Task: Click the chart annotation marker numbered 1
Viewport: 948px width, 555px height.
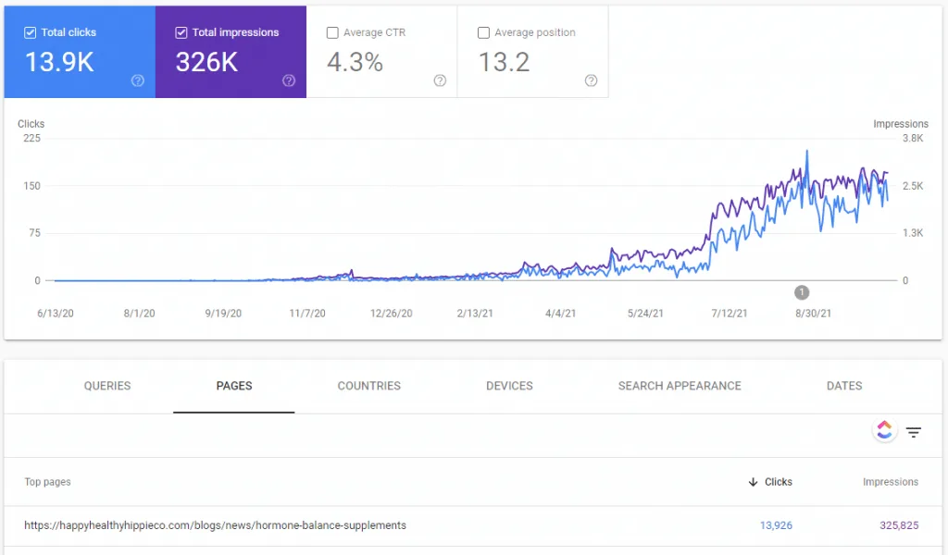Action: coord(802,293)
